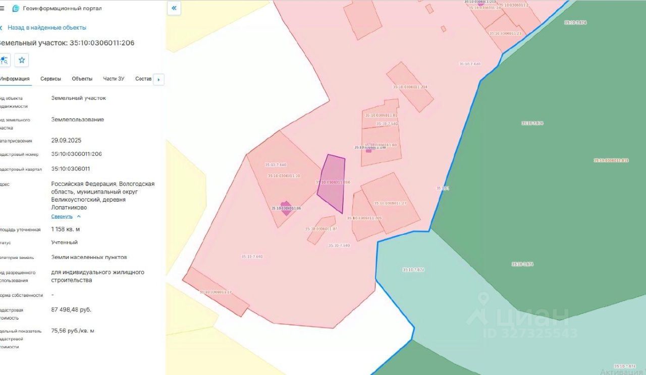
Task: Click the land category Земли населенных пунктов
Action: click(x=89, y=257)
